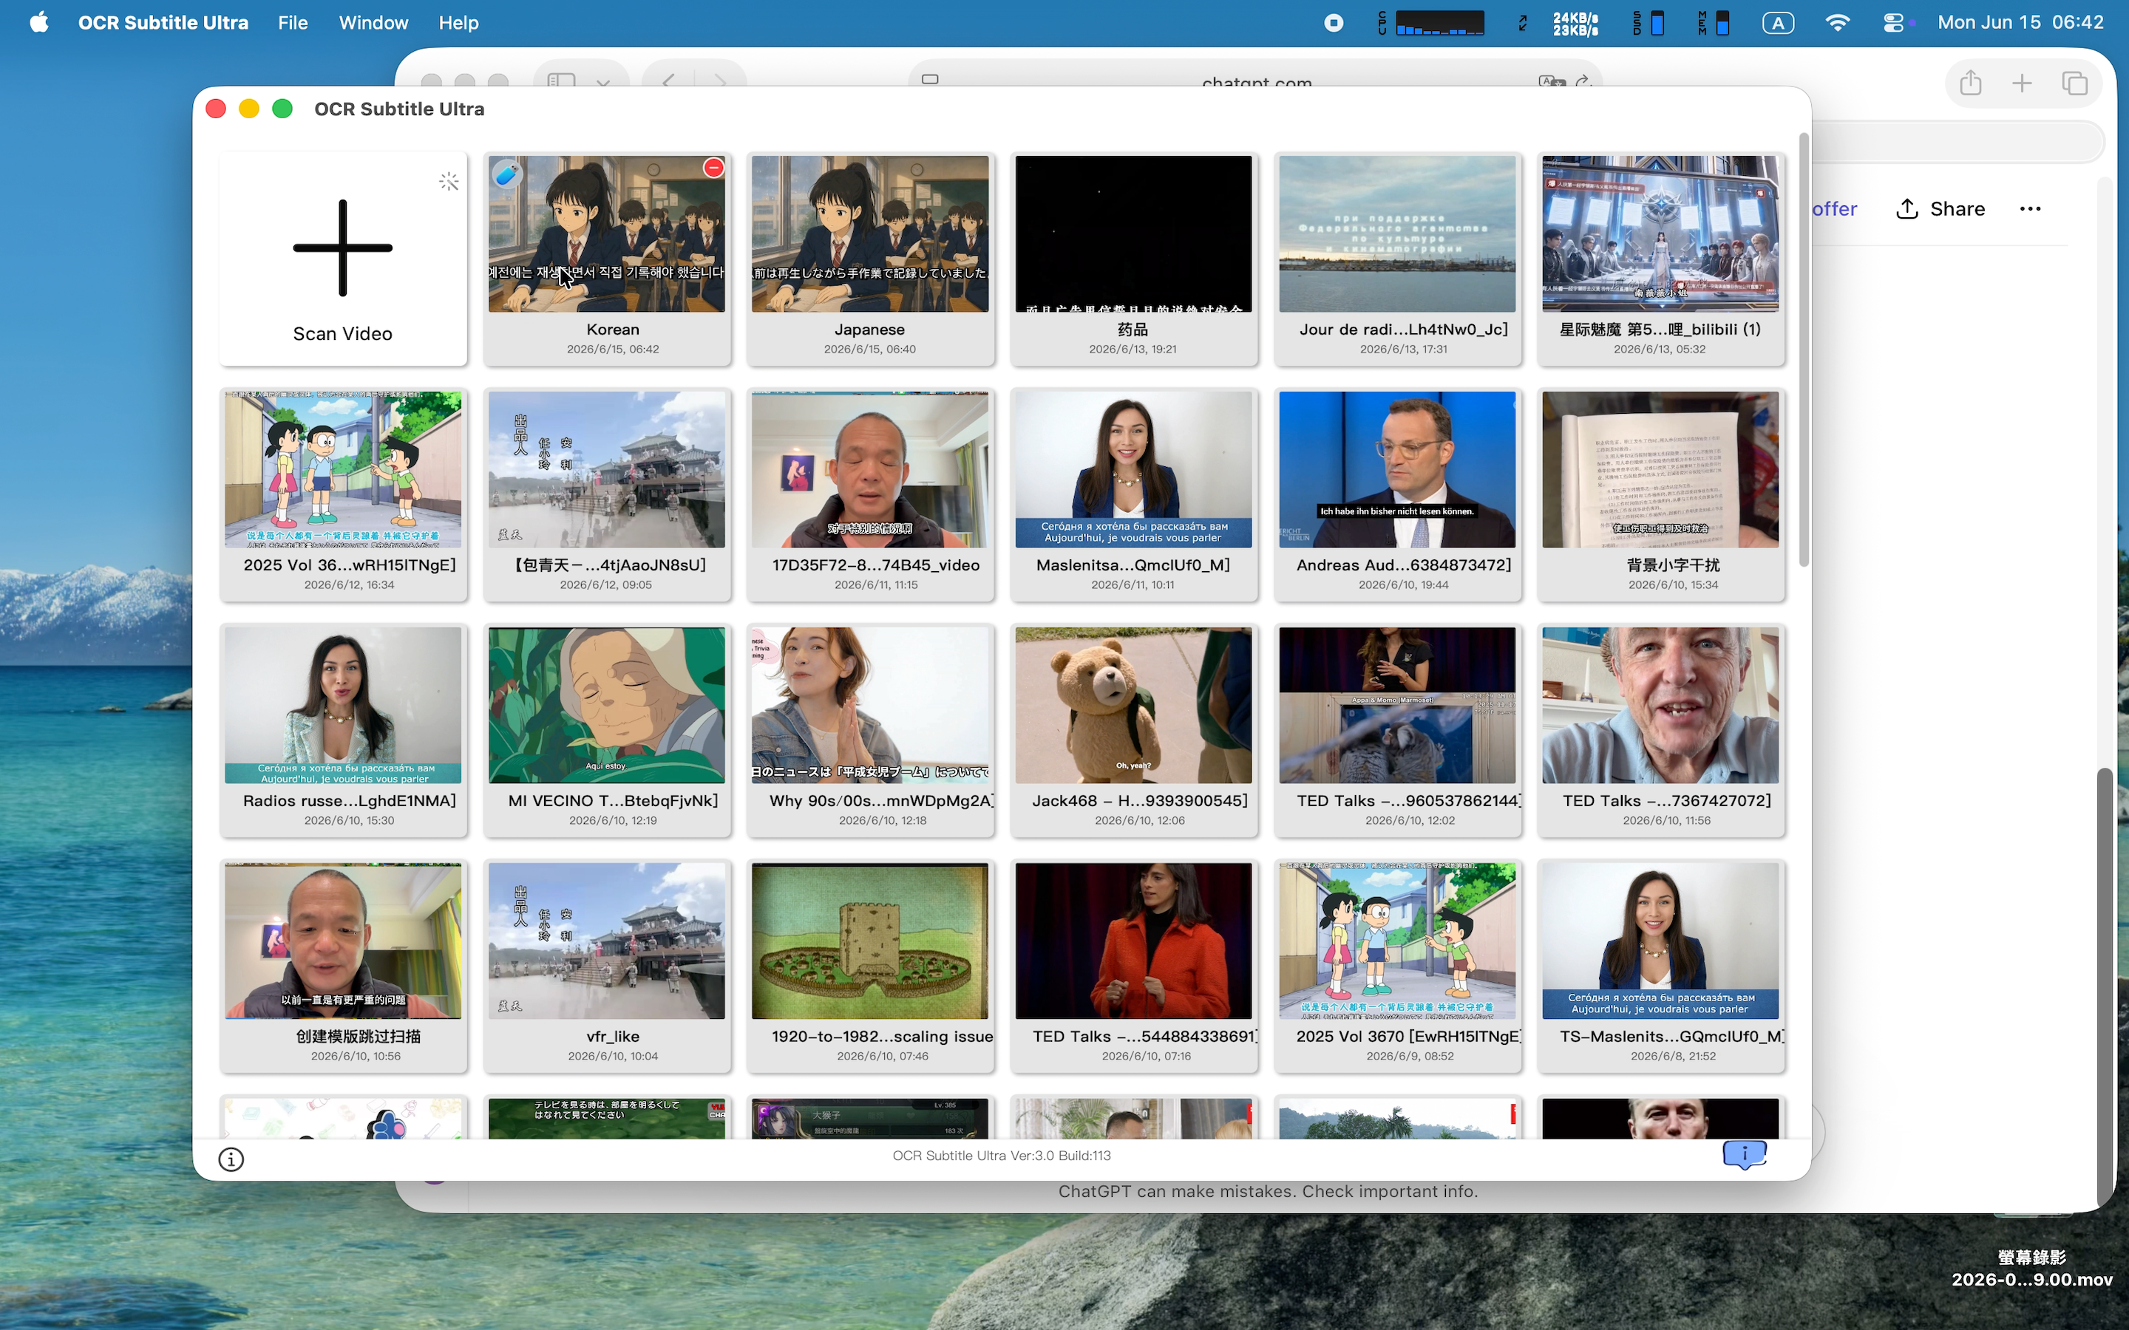Open the Wi-Fi status menu
Viewport: 2129px width, 1330px height.
[1837, 23]
